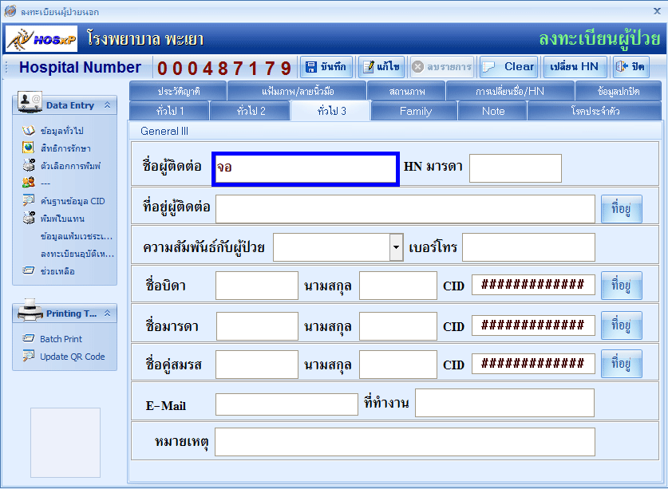Click the ที่อยู่ผู้ติดต่อ input field
Image resolution: width=668 pixels, height=489 pixels.
pos(405,209)
